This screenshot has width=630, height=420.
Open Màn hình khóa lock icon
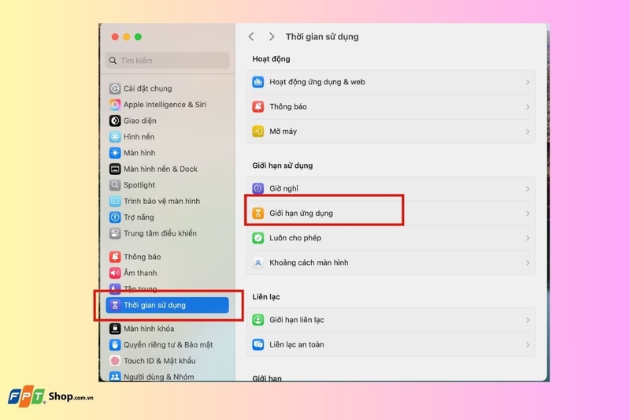(x=115, y=329)
